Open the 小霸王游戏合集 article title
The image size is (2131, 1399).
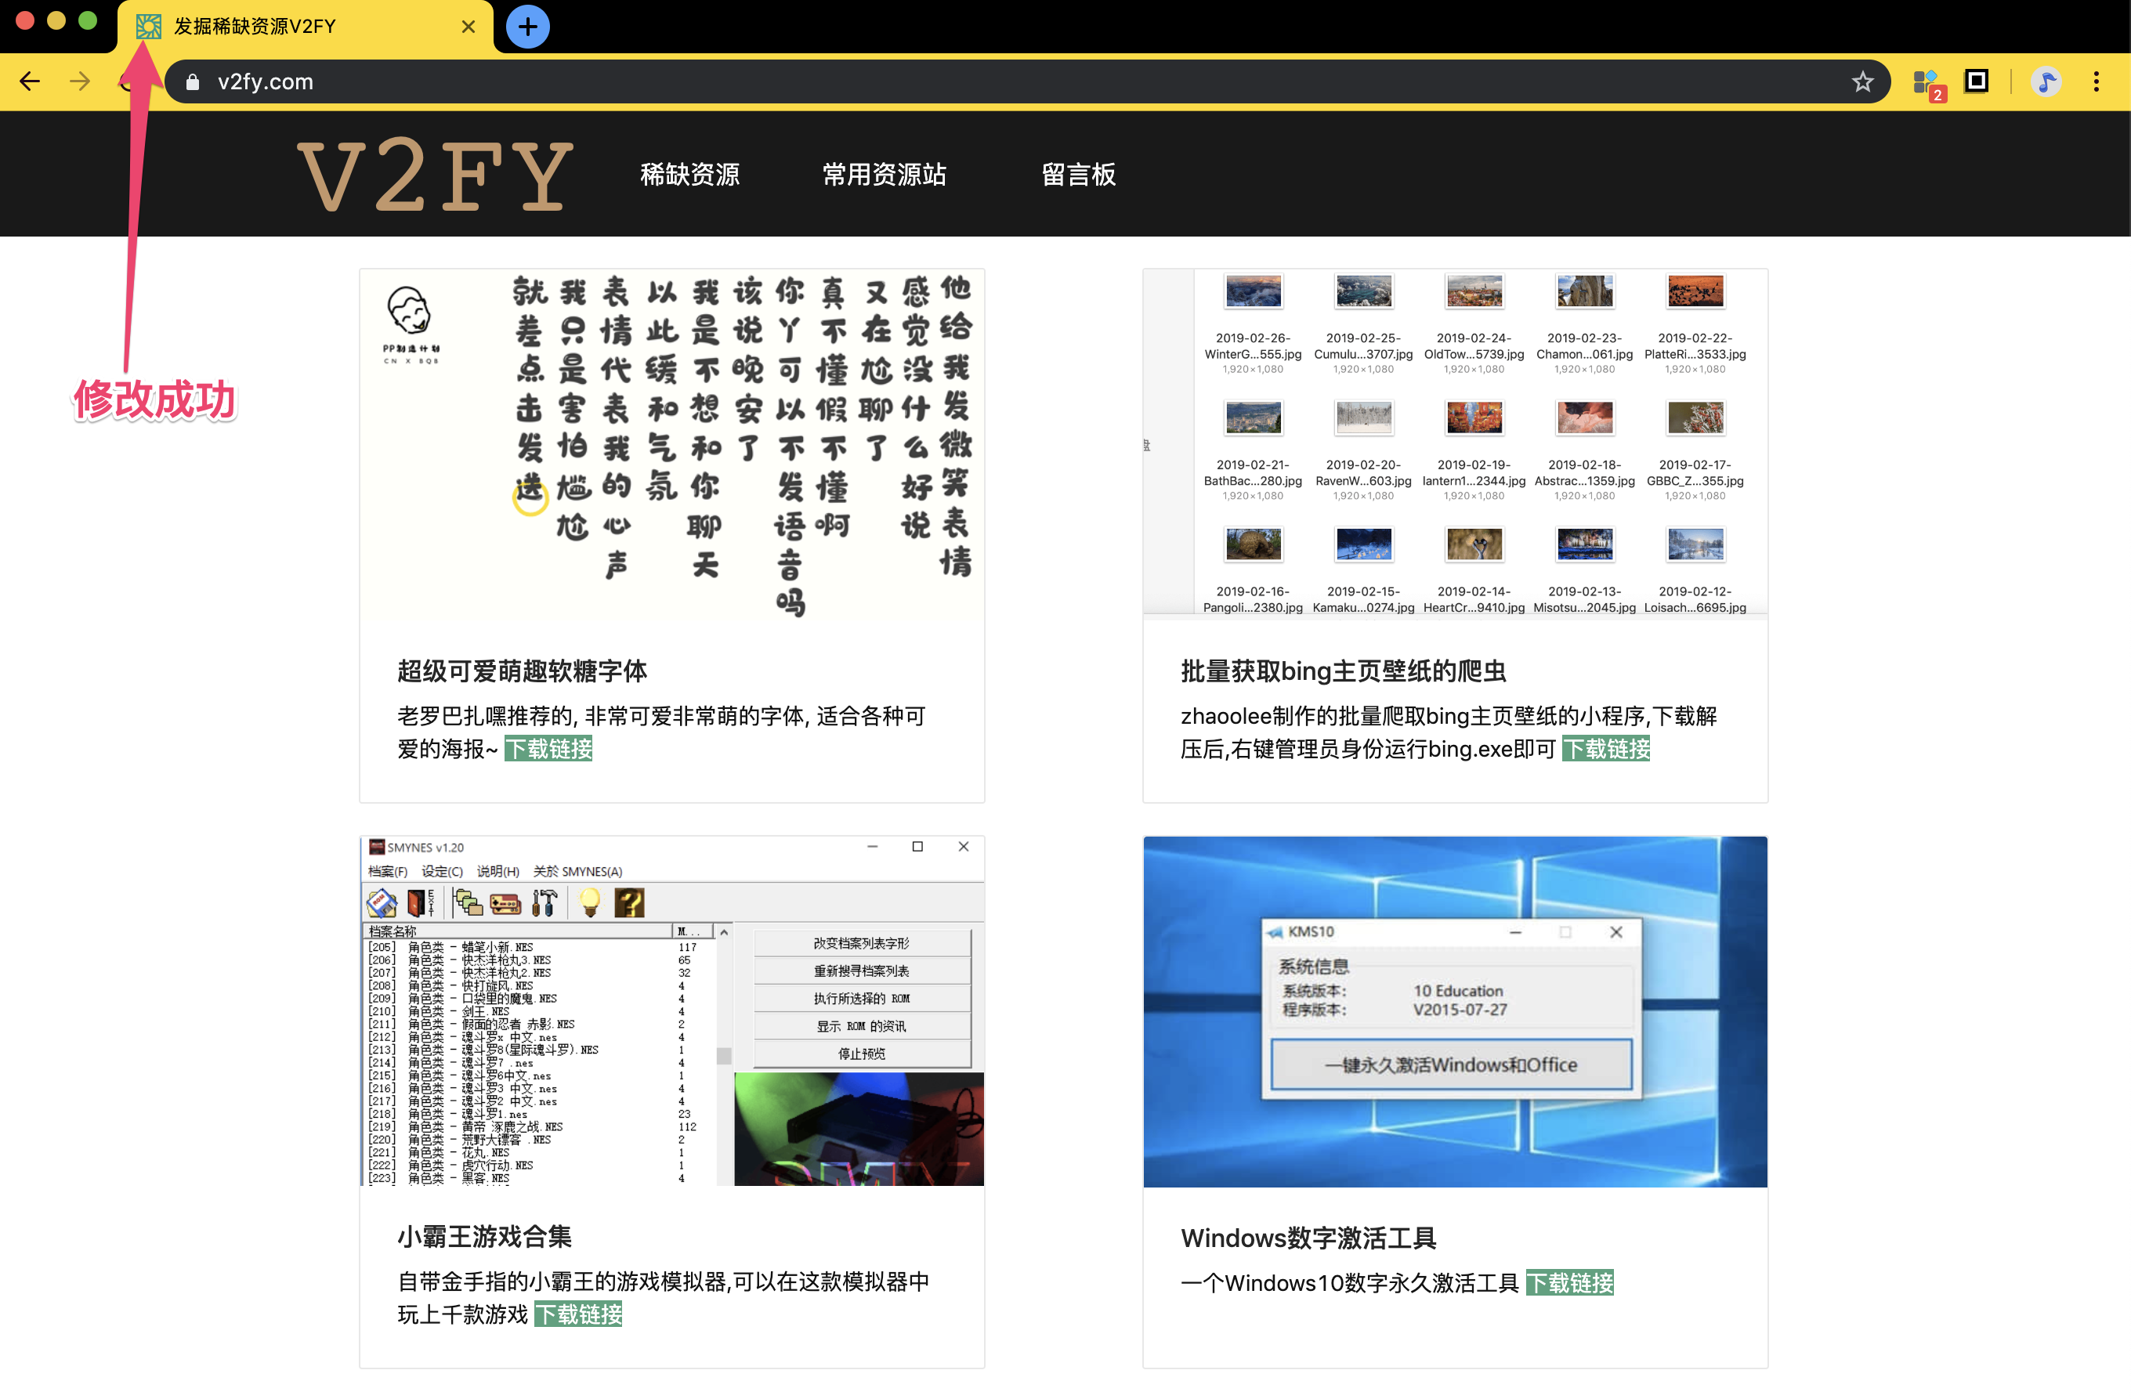click(483, 1238)
